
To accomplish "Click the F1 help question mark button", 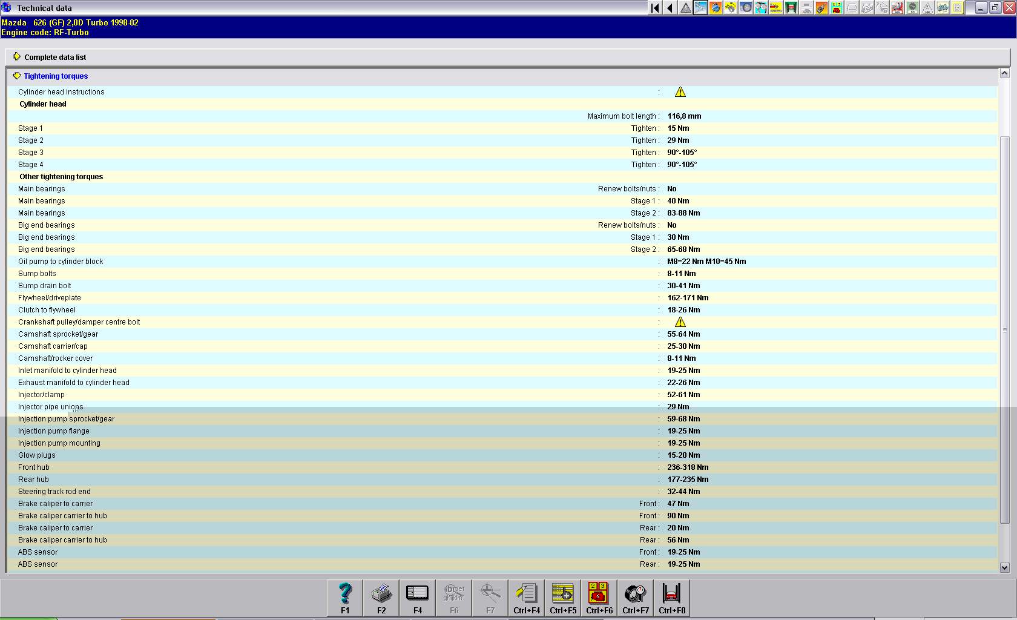I will (345, 598).
